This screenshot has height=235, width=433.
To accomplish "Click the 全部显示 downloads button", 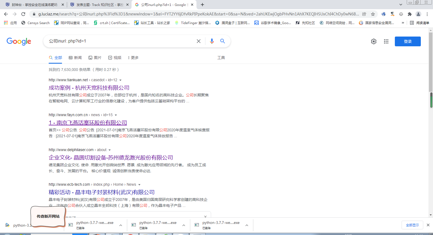I will (412, 225).
